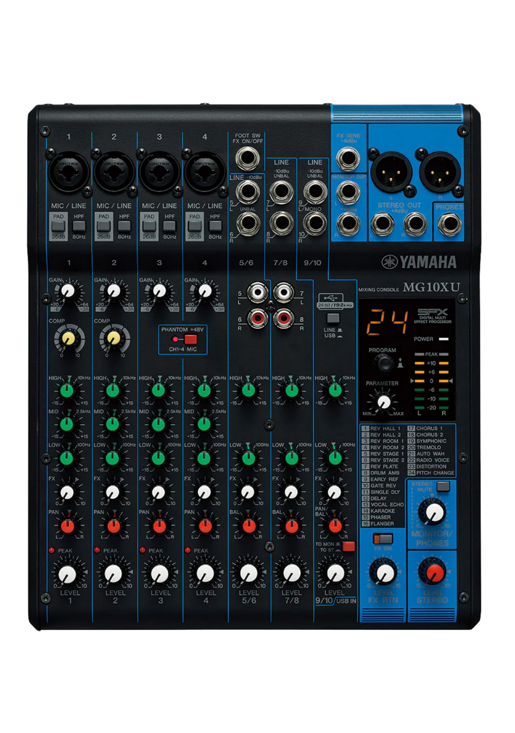Turn the LEVEL 5/6 knob

[249, 574]
